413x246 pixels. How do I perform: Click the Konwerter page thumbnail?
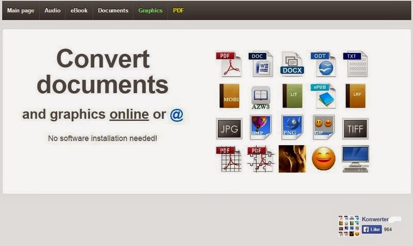tap(349, 226)
